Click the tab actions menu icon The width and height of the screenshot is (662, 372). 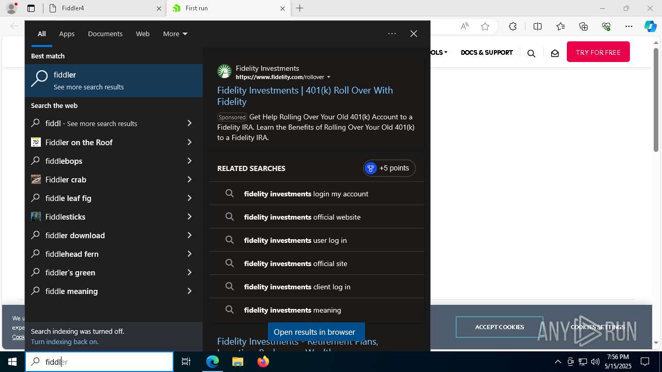pos(31,8)
